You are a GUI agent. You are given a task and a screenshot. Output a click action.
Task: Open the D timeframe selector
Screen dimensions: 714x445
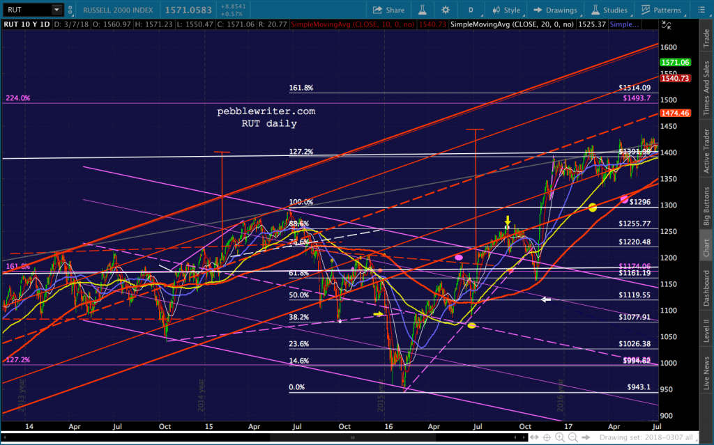coord(471,10)
